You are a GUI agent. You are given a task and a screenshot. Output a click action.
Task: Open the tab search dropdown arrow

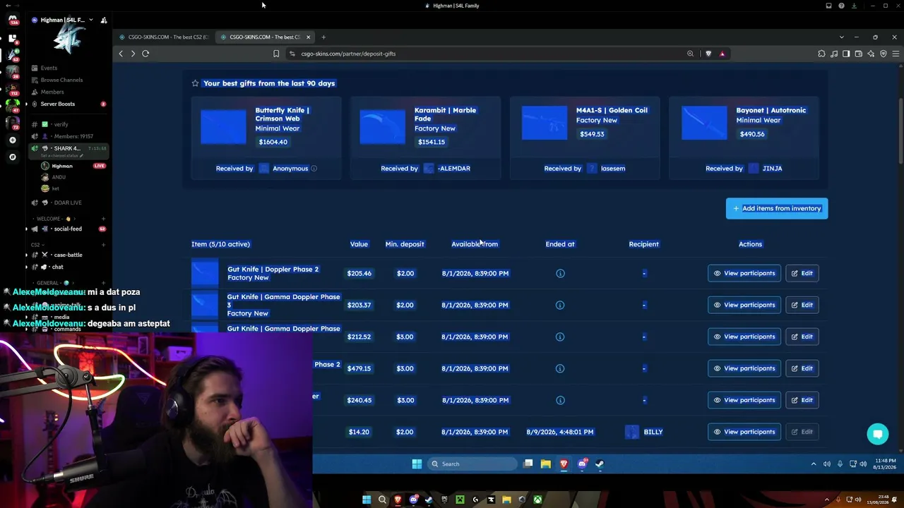841,37
